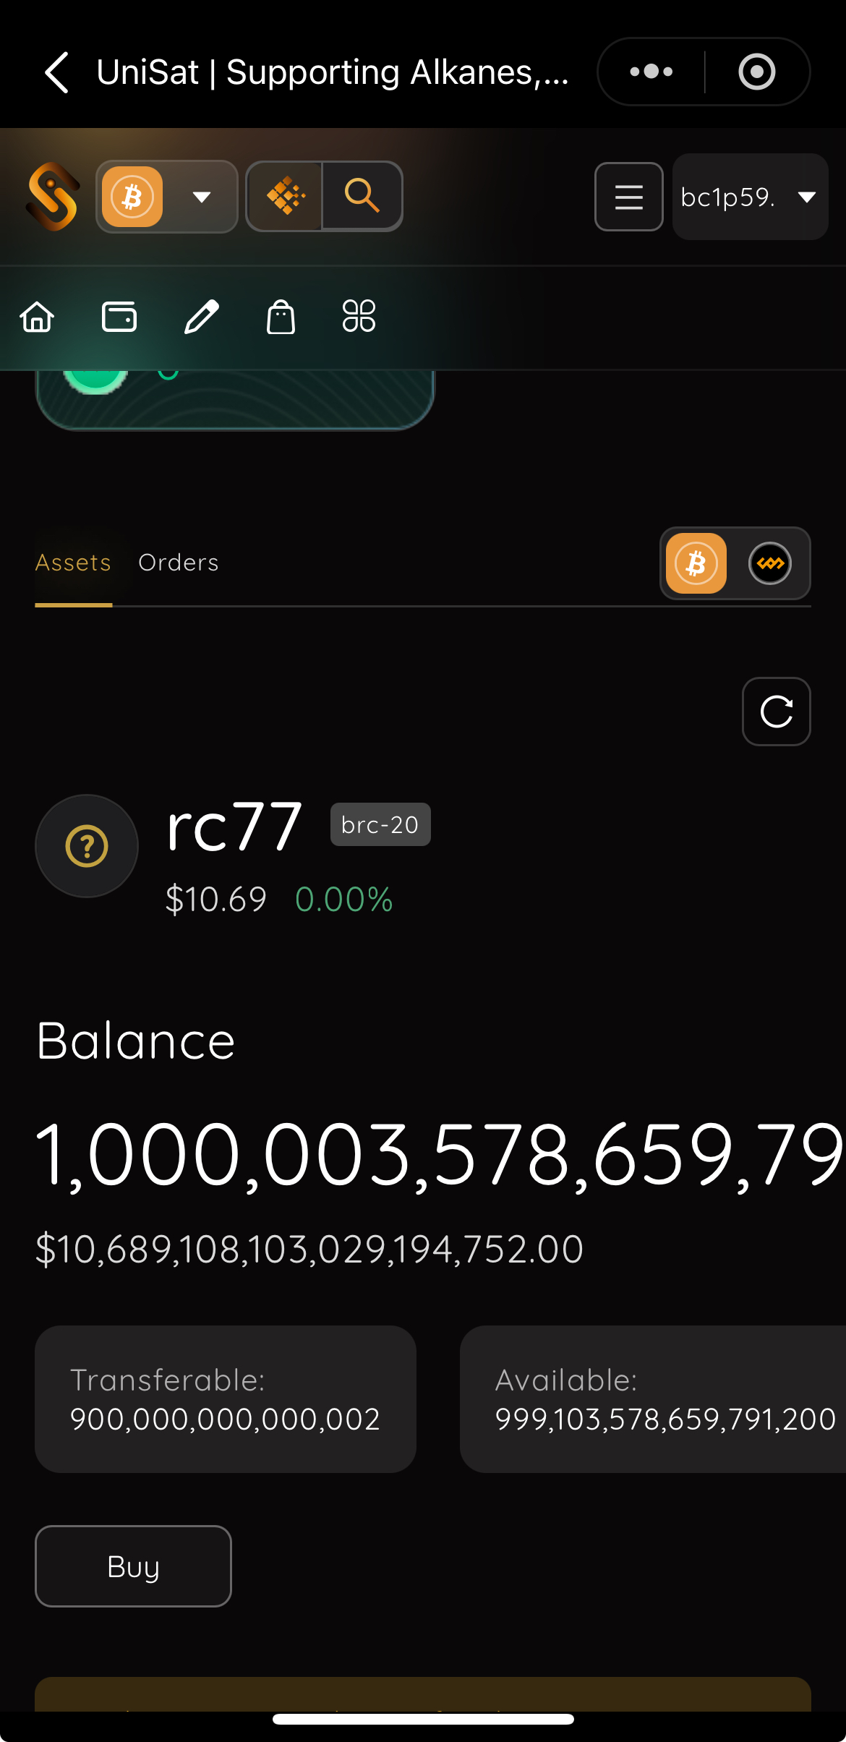This screenshot has width=846, height=1742.
Task: Go to the home icon
Action: pos(37,317)
